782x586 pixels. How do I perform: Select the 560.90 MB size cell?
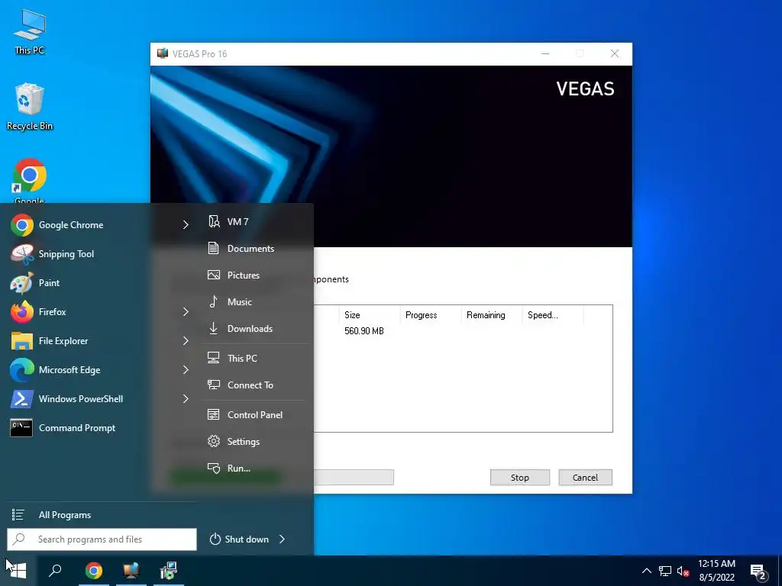(364, 331)
